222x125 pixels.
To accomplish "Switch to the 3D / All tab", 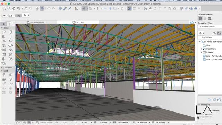I will coord(78,22).
